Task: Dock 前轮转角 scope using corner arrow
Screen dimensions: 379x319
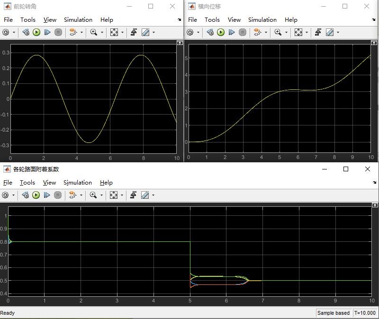Action: coord(180,19)
